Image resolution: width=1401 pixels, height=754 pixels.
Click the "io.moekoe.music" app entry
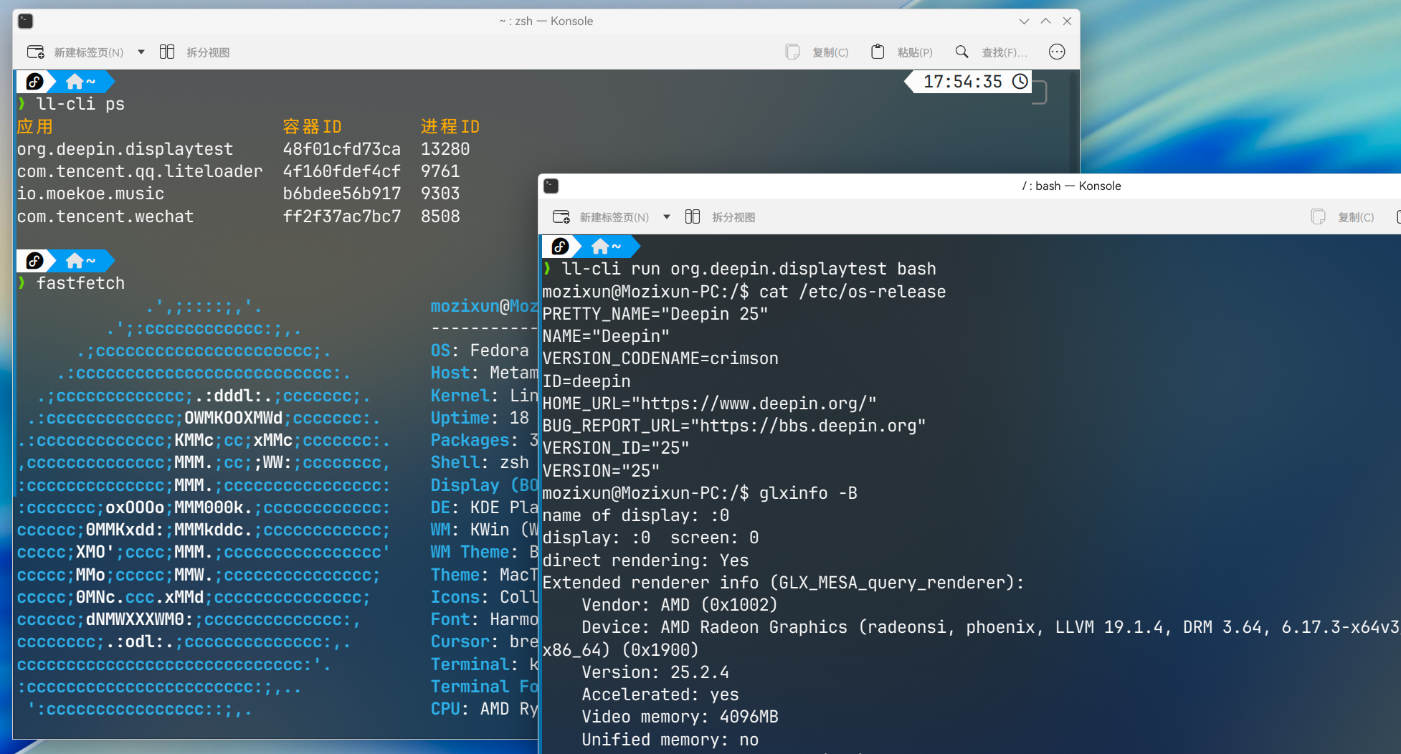click(x=91, y=194)
